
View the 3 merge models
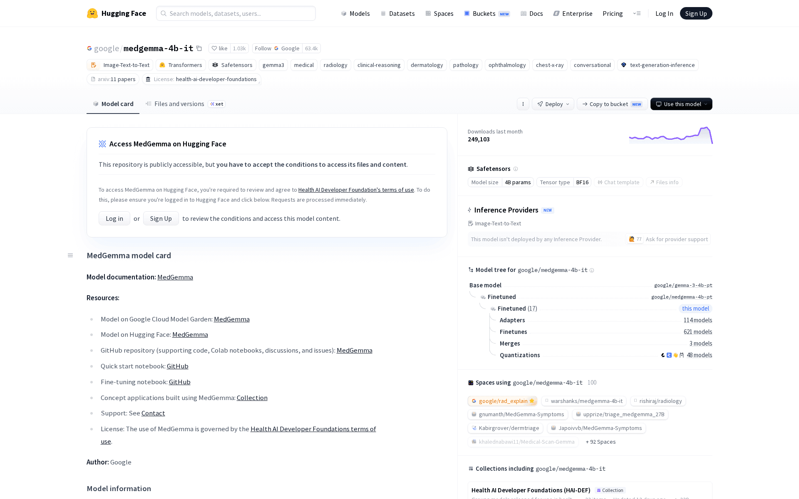pos(701,343)
